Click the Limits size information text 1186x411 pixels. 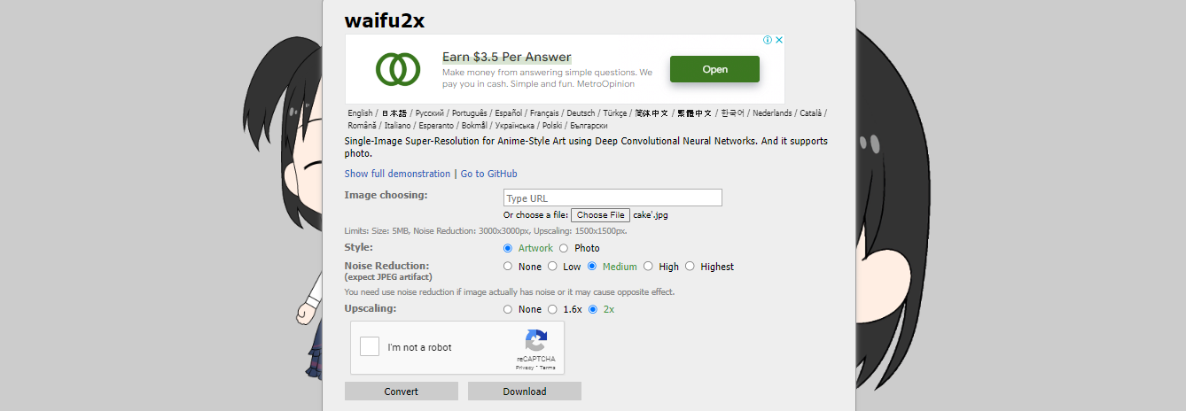[486, 231]
